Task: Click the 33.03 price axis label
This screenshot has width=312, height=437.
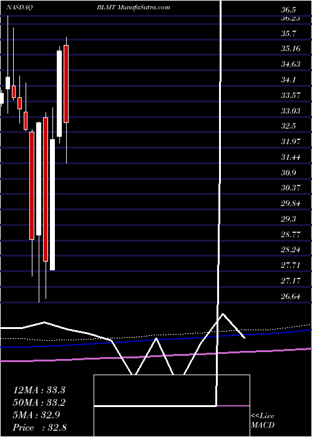Action: 291,111
